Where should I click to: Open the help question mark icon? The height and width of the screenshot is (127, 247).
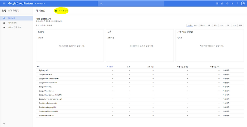click(x=227, y=3)
